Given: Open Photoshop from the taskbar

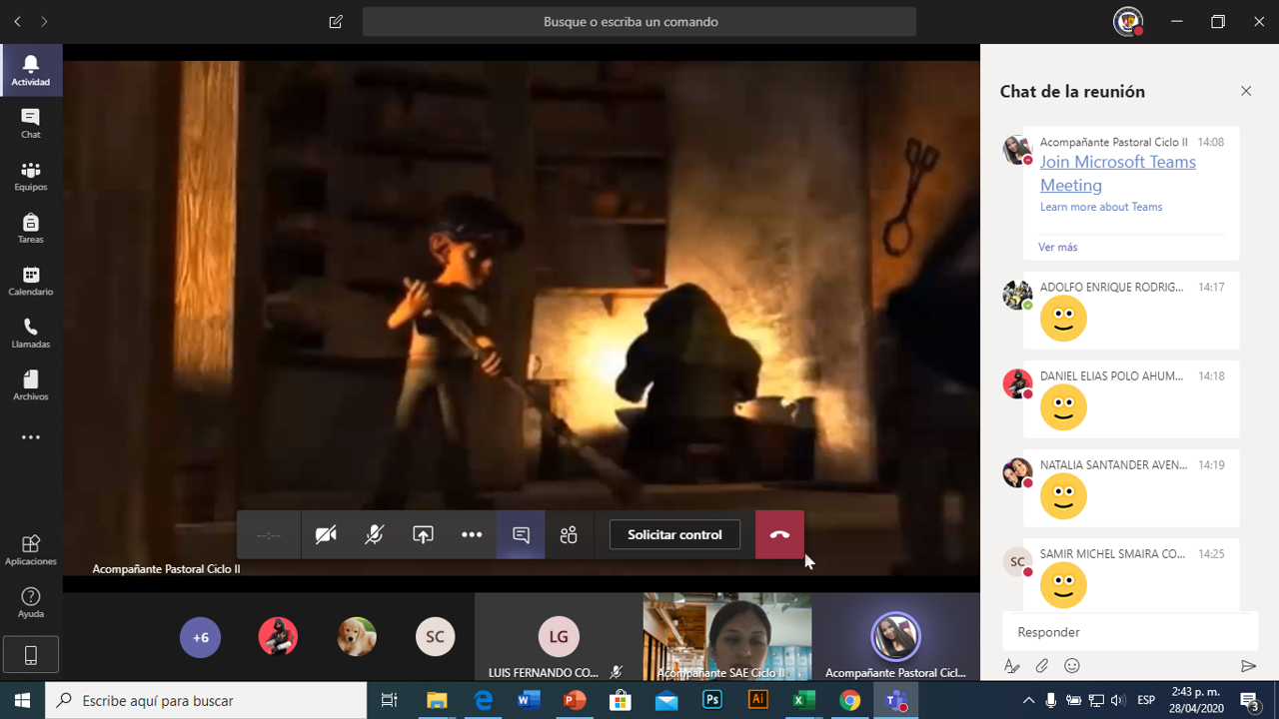Looking at the screenshot, I should click(712, 701).
